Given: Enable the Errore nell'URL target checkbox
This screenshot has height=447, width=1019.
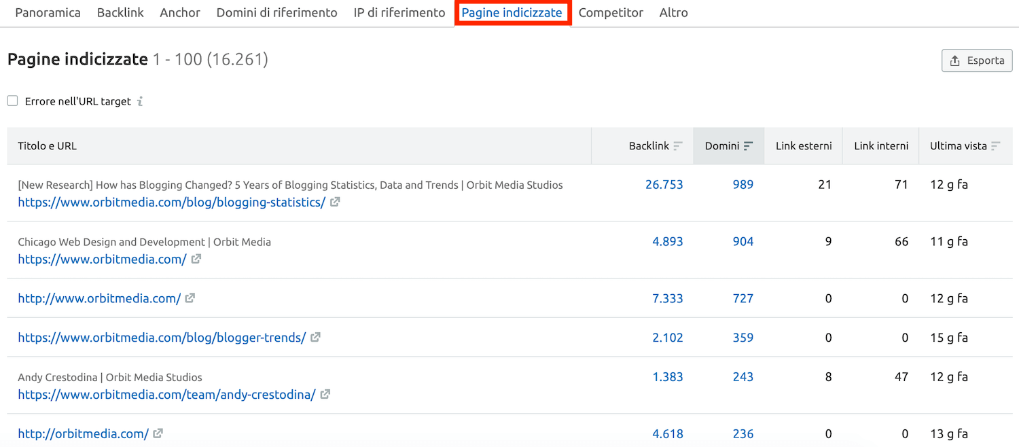Looking at the screenshot, I should pos(12,101).
